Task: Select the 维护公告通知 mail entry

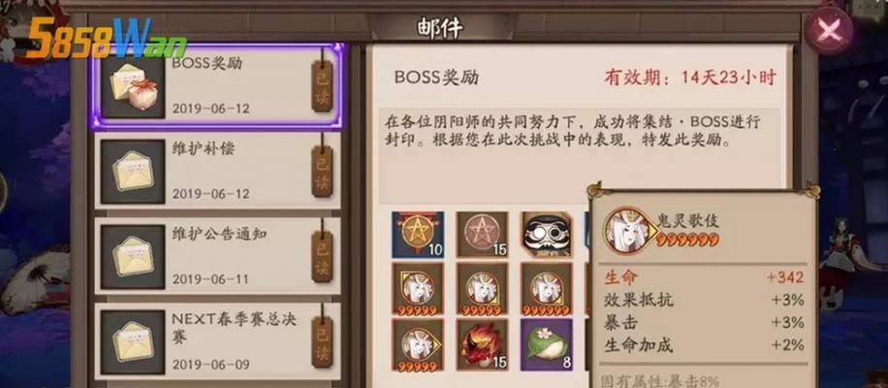Action: [218, 255]
